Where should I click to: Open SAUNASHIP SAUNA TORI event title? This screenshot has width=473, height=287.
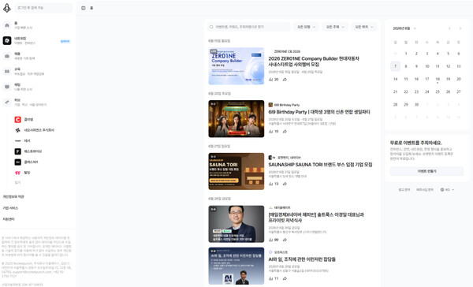320,165
